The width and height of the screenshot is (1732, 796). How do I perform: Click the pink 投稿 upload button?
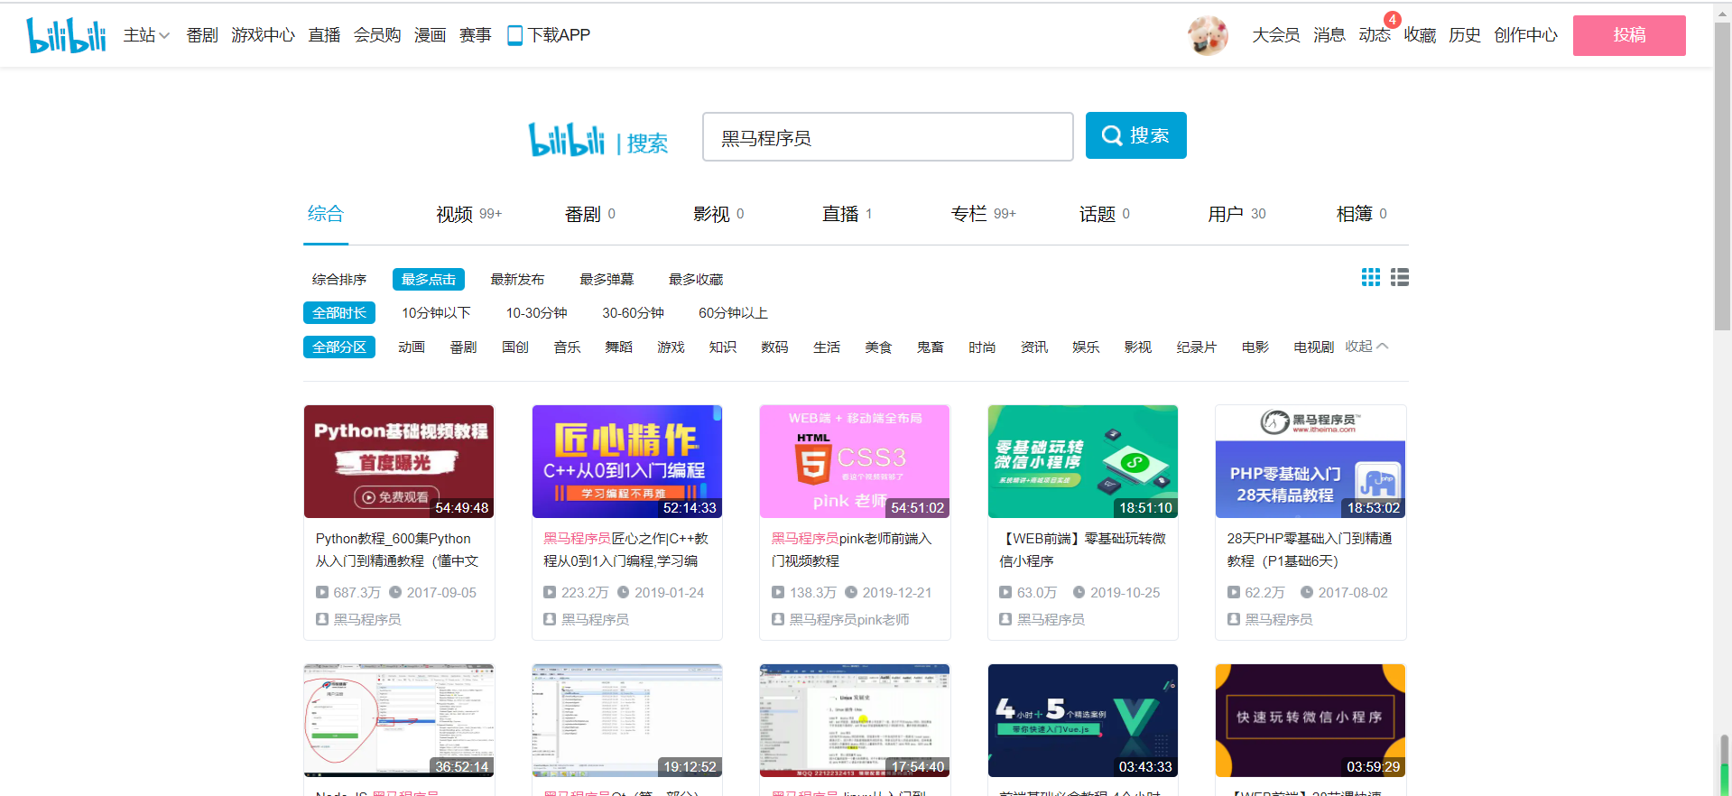1629,35
